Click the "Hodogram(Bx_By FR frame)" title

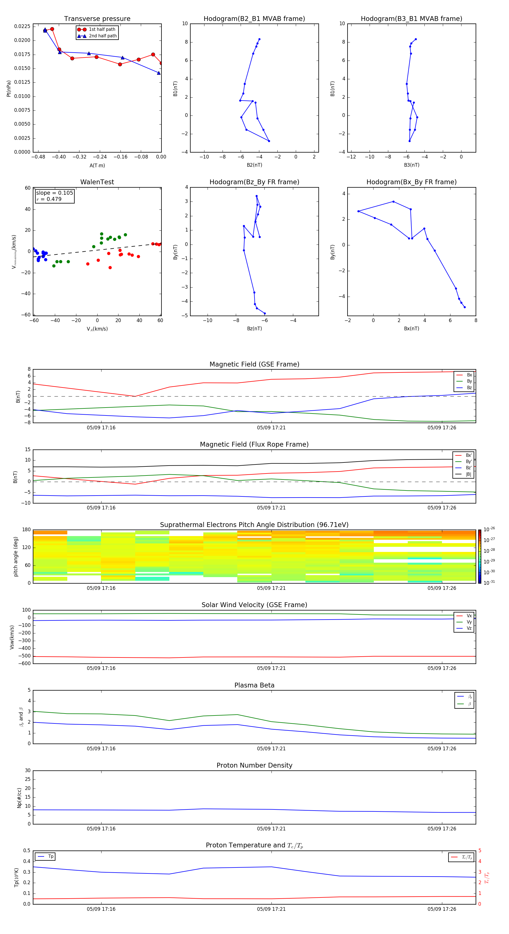(x=411, y=182)
